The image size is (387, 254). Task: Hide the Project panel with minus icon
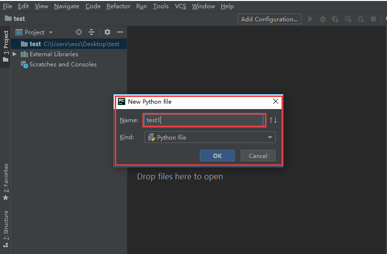[x=120, y=32]
